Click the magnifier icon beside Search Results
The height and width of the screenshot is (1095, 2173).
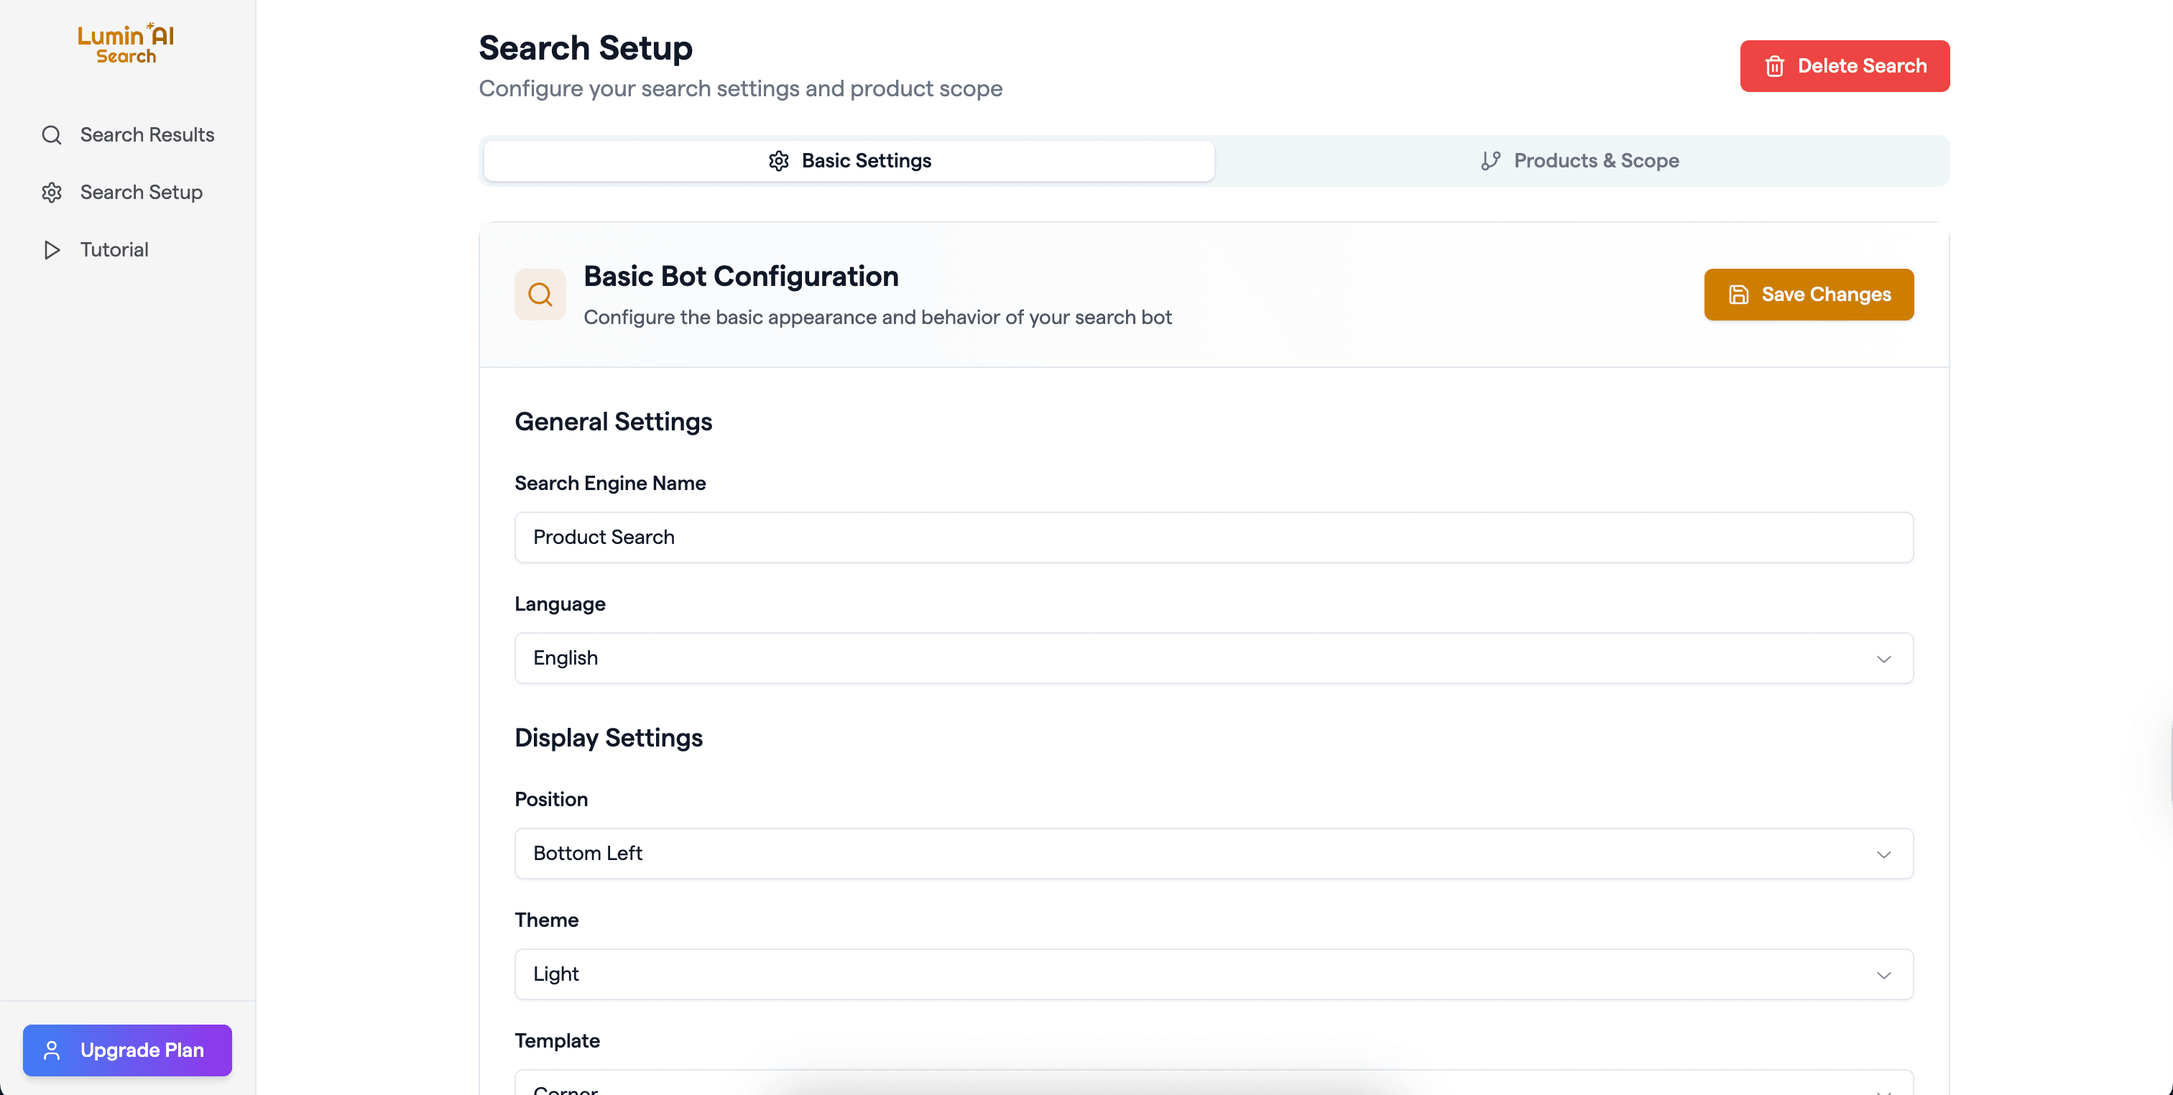tap(52, 135)
